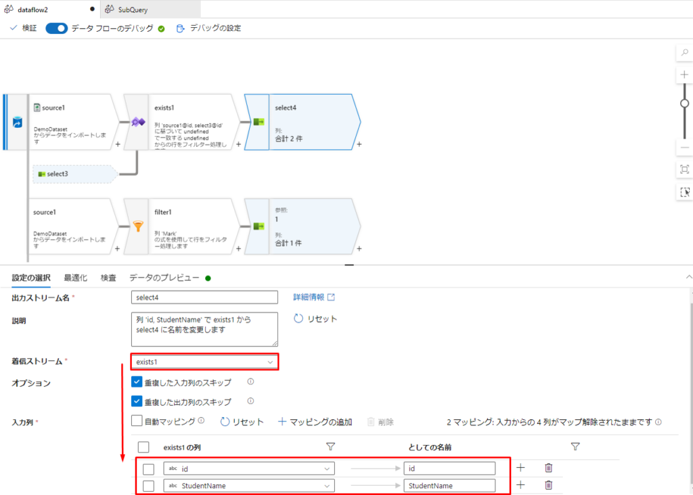Show info for skip duplicate input columns

tap(250, 382)
